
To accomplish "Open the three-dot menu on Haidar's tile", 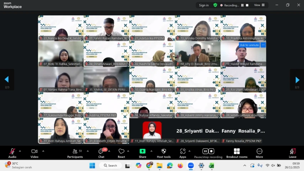I will 263,45.
